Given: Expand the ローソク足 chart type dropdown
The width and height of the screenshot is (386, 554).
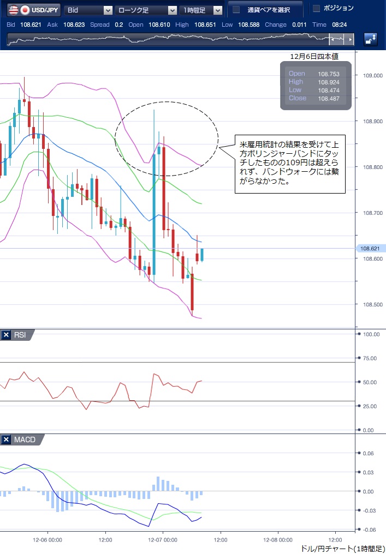Looking at the screenshot, I should coord(145,10).
